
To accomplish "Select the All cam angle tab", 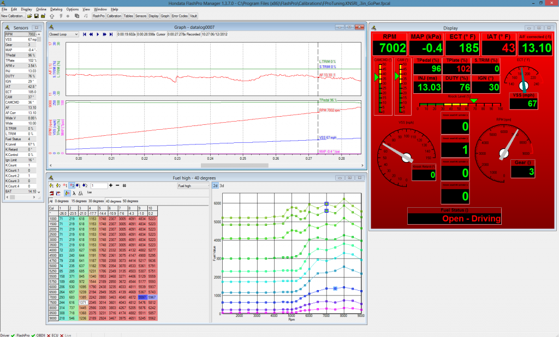I will [51, 201].
